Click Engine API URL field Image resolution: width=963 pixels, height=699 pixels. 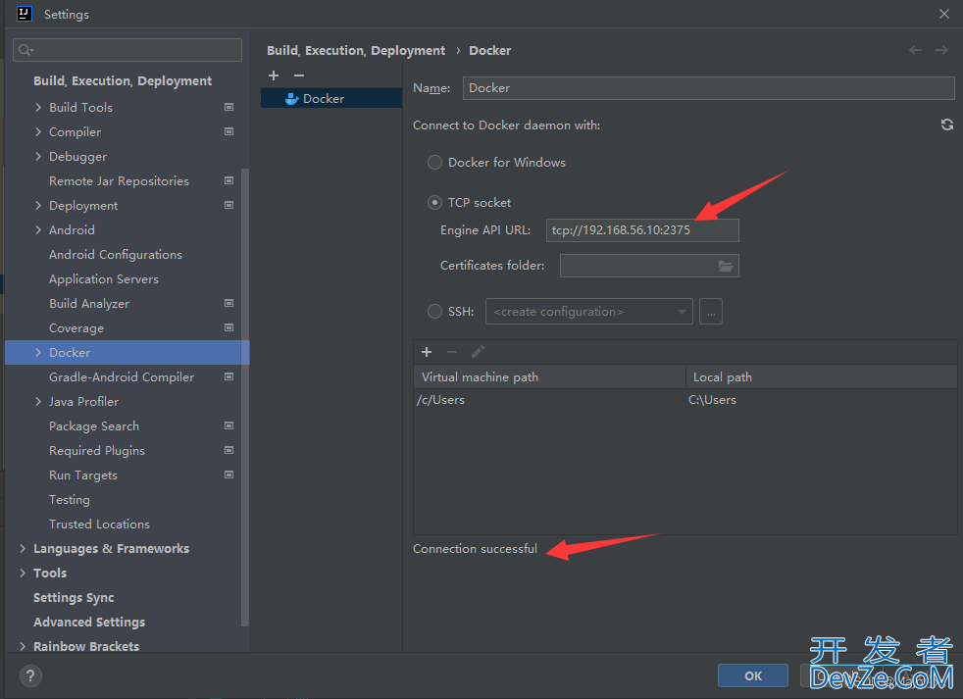coord(642,229)
